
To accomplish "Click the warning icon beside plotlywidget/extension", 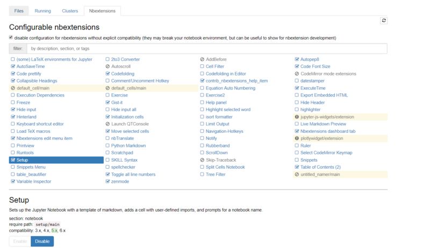I will click(x=297, y=138).
